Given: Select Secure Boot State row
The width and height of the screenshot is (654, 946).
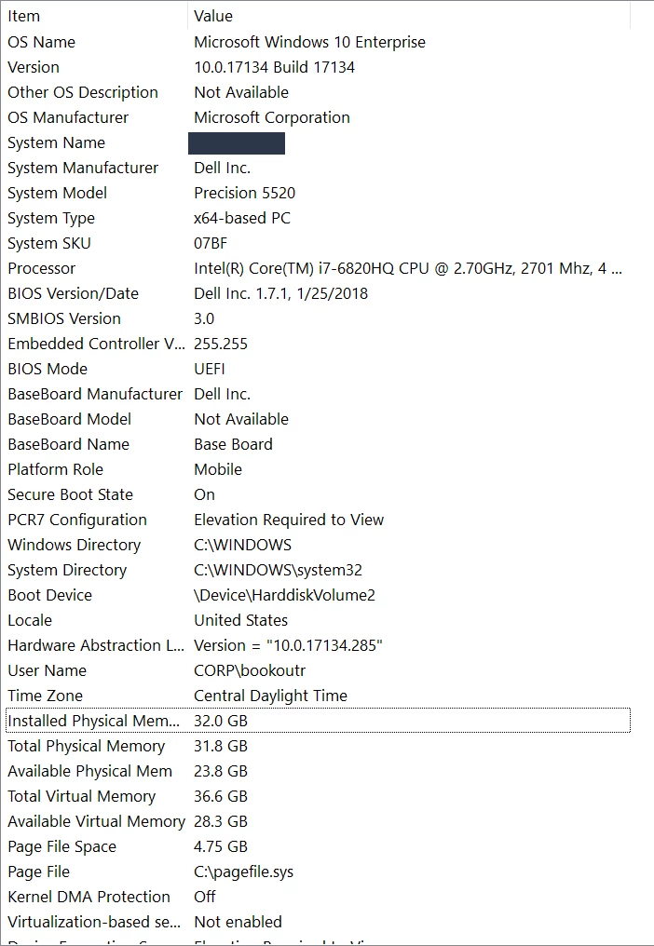Looking at the screenshot, I should pos(319,494).
